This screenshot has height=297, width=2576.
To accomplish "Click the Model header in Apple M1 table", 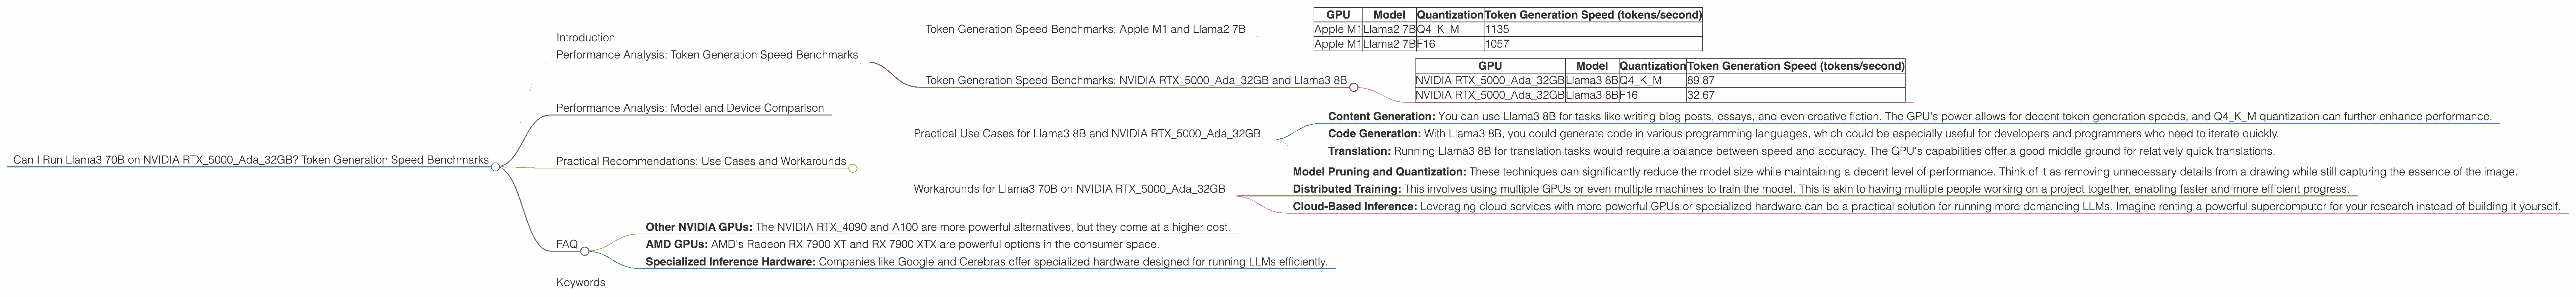I will [1390, 15].
